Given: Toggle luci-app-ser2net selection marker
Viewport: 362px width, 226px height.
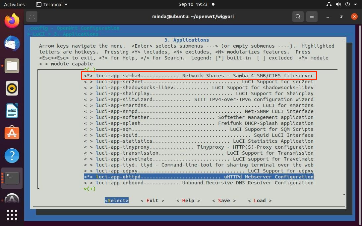Looking at the screenshot, I should click(x=88, y=82).
